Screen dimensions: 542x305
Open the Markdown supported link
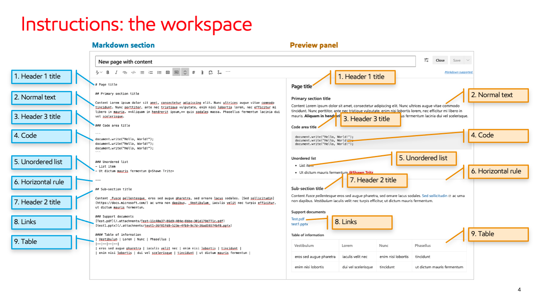(458, 72)
